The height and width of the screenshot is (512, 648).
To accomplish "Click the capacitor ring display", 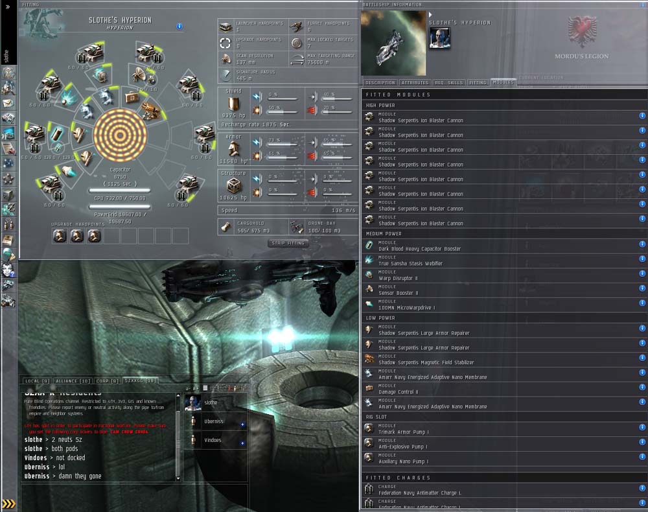I will pyautogui.click(x=120, y=135).
